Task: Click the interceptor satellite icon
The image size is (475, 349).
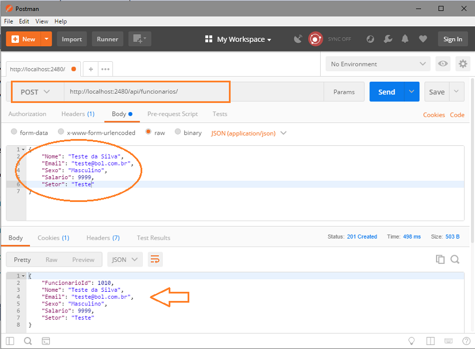Action: pos(298,39)
